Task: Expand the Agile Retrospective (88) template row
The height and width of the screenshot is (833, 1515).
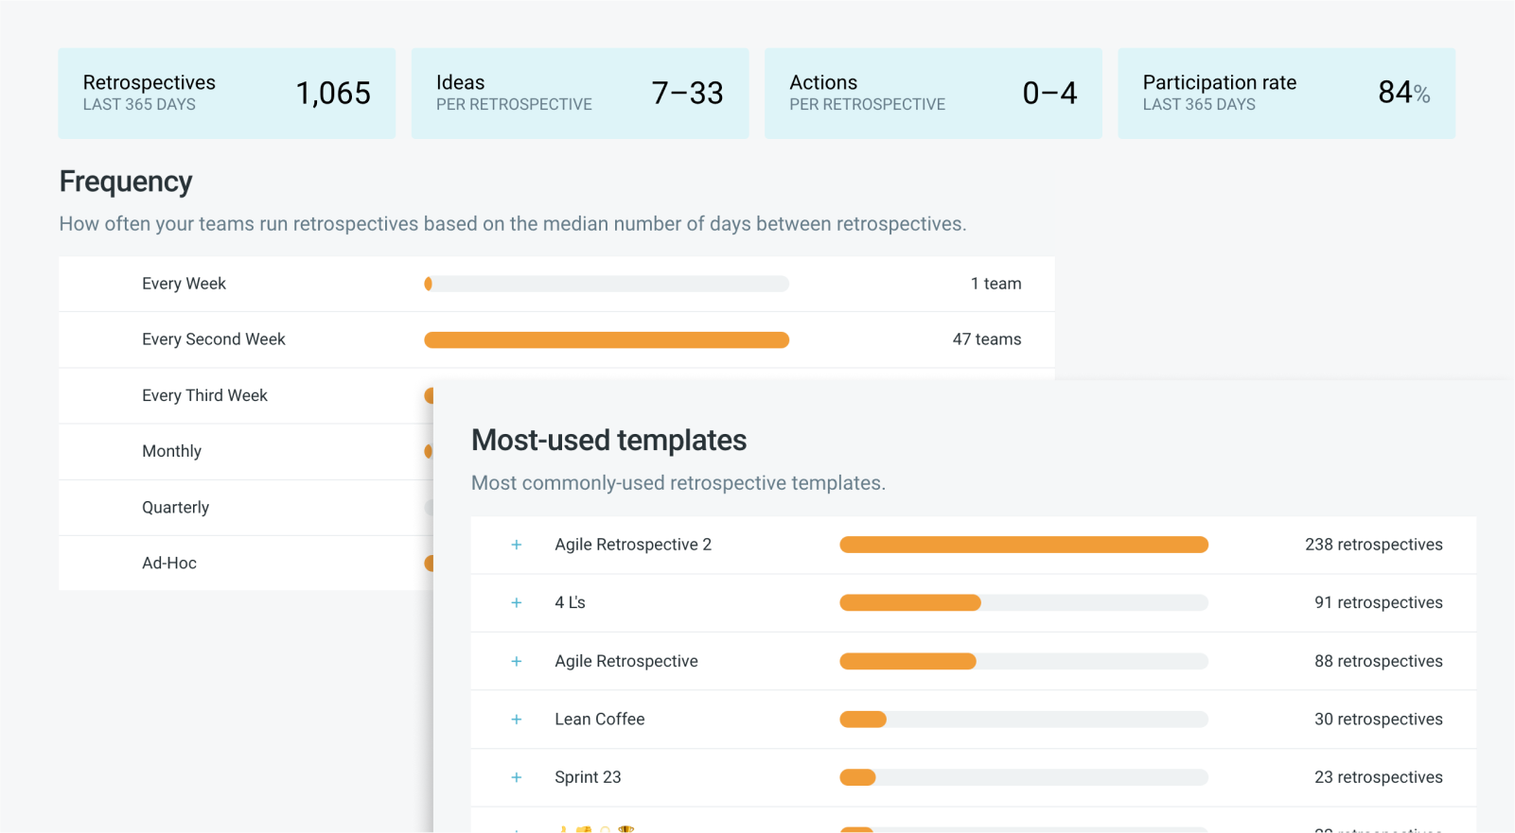Action: (x=517, y=661)
